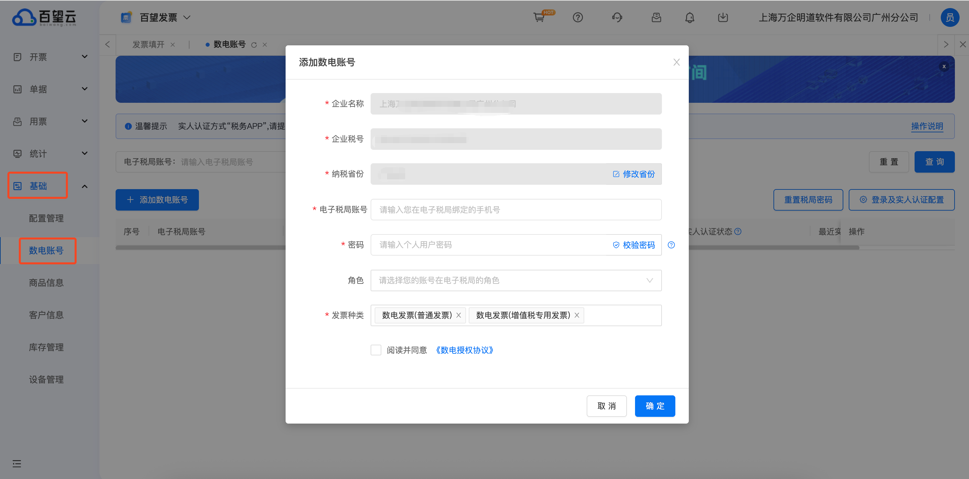Click the shopping cart icon with HOT badge
Image resolution: width=969 pixels, height=479 pixels.
(539, 18)
